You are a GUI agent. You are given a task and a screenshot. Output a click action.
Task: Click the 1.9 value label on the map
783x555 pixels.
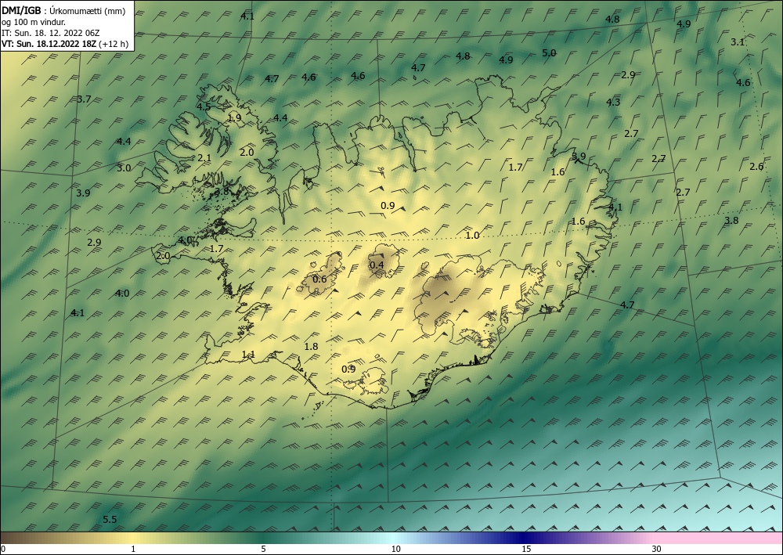click(x=235, y=118)
